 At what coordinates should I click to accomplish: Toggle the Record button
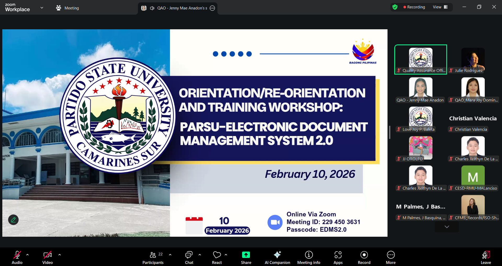[364, 257]
